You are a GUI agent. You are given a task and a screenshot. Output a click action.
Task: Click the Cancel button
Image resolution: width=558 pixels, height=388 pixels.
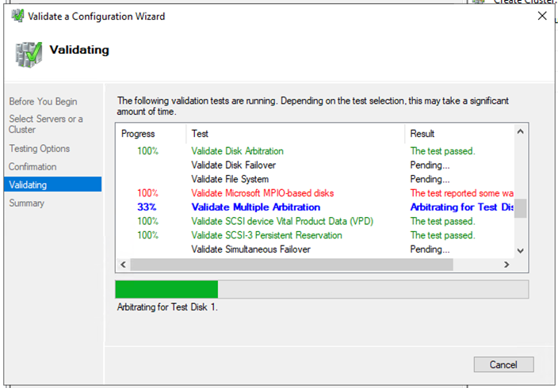pyautogui.click(x=503, y=364)
